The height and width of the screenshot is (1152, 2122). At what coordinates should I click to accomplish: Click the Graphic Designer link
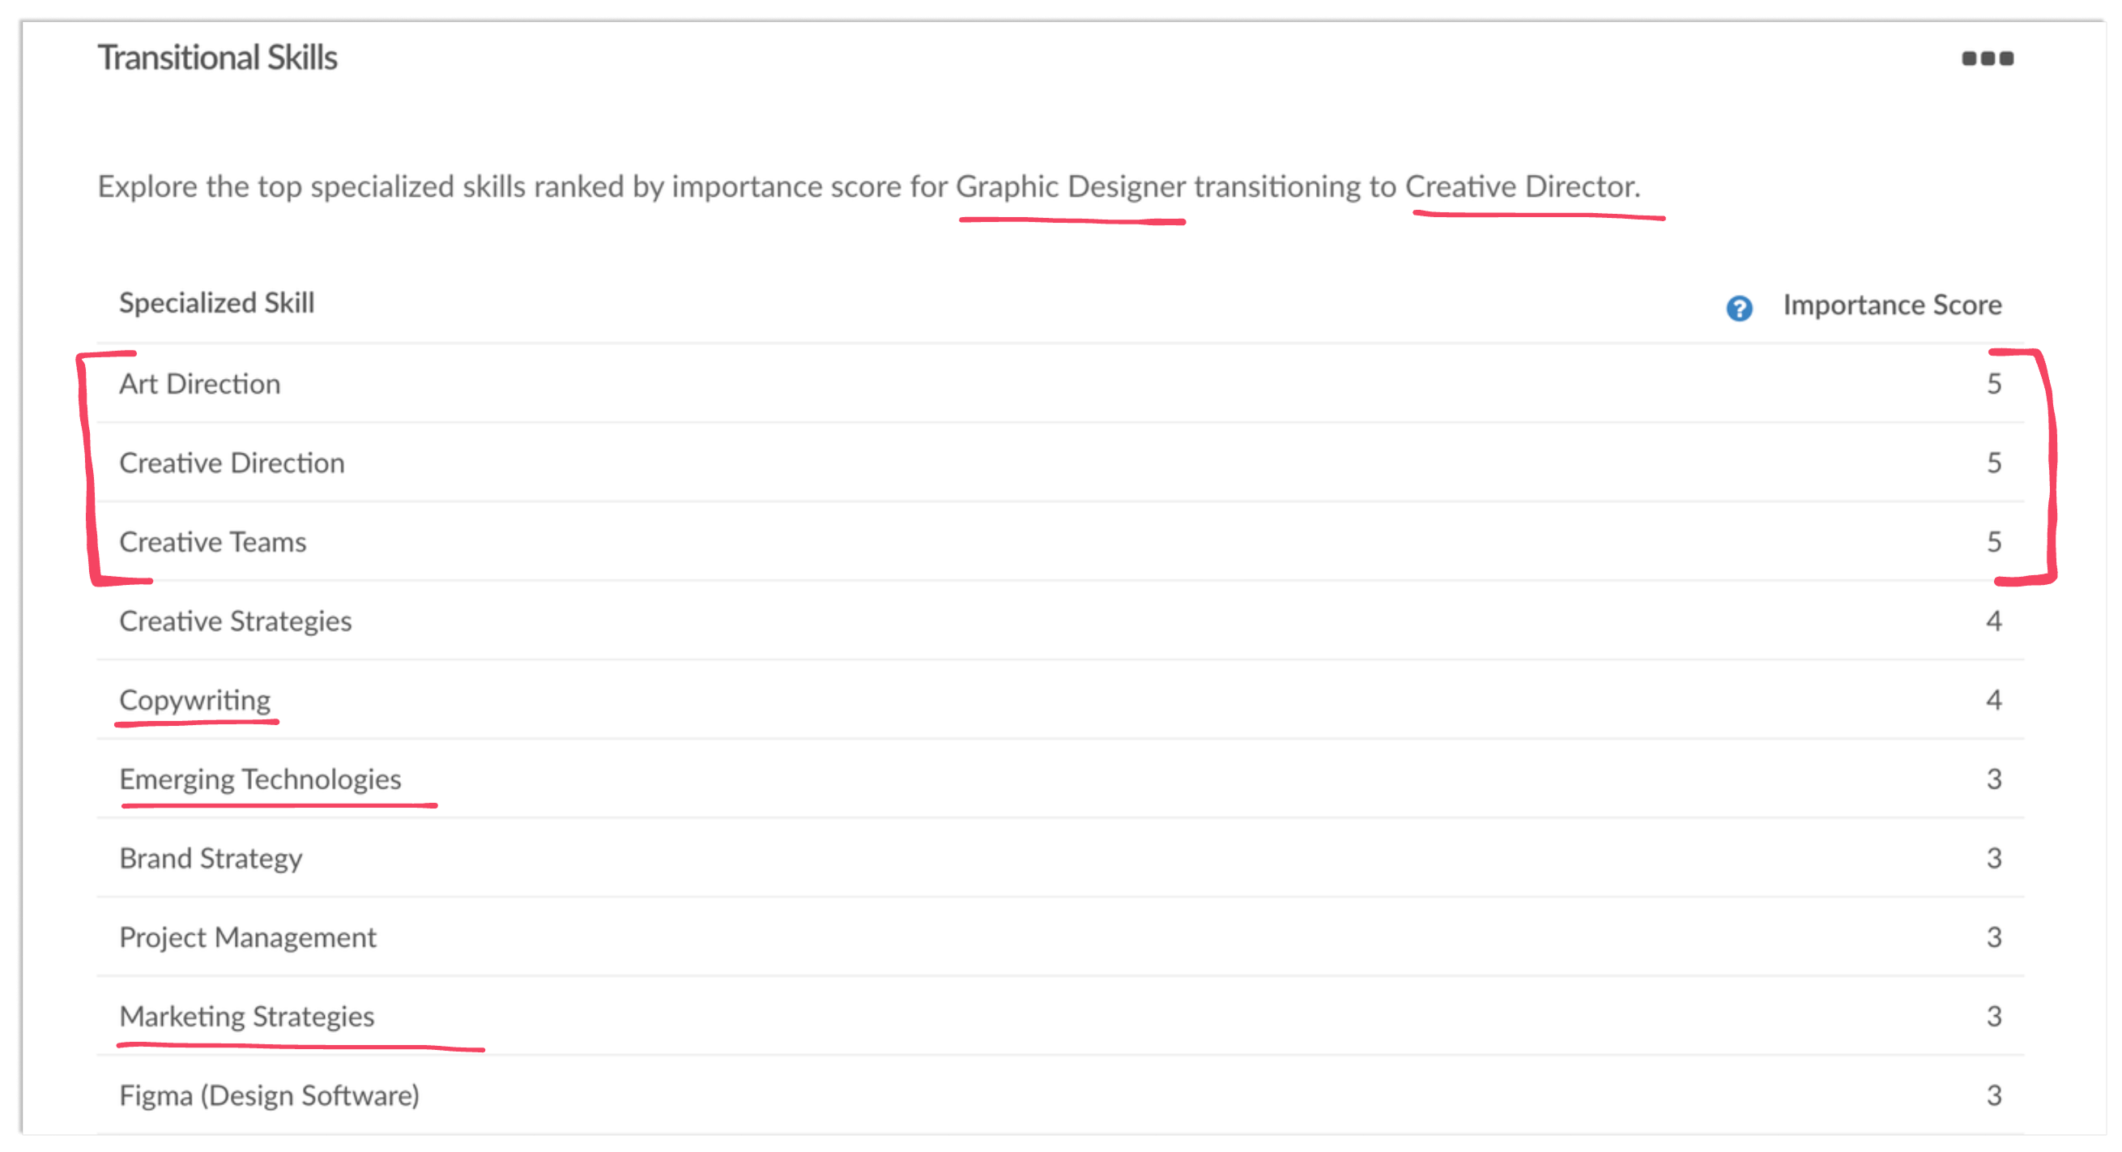pyautogui.click(x=1070, y=187)
